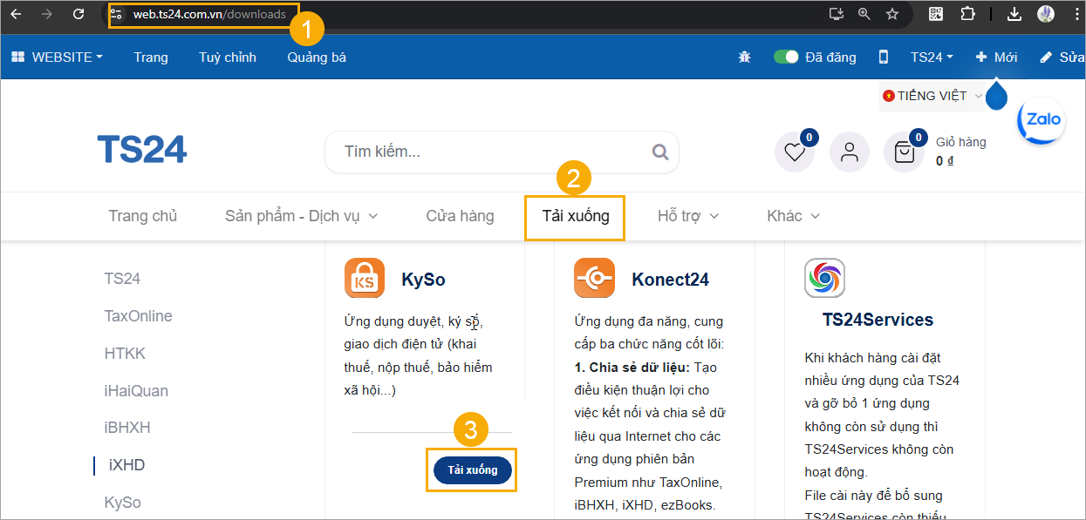The image size is (1086, 520).
Task: Open the Trang admin menu
Action: 151,57
